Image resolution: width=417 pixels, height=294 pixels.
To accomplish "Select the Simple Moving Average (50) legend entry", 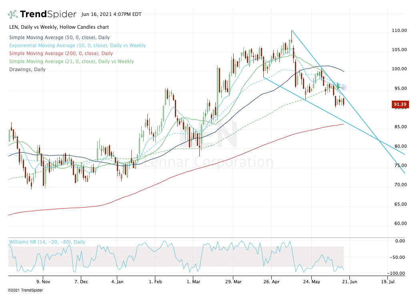I will (x=53, y=38).
